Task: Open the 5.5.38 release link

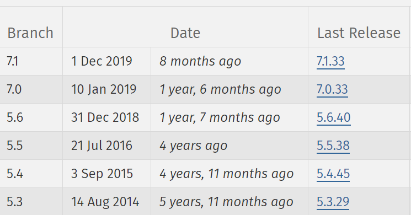Action: tap(333, 146)
